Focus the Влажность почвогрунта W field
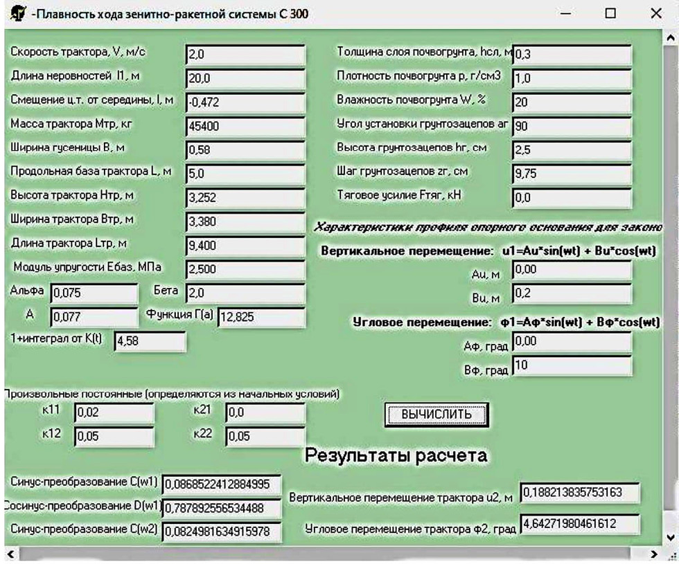Screen dimensions: 679x564 point(571,102)
